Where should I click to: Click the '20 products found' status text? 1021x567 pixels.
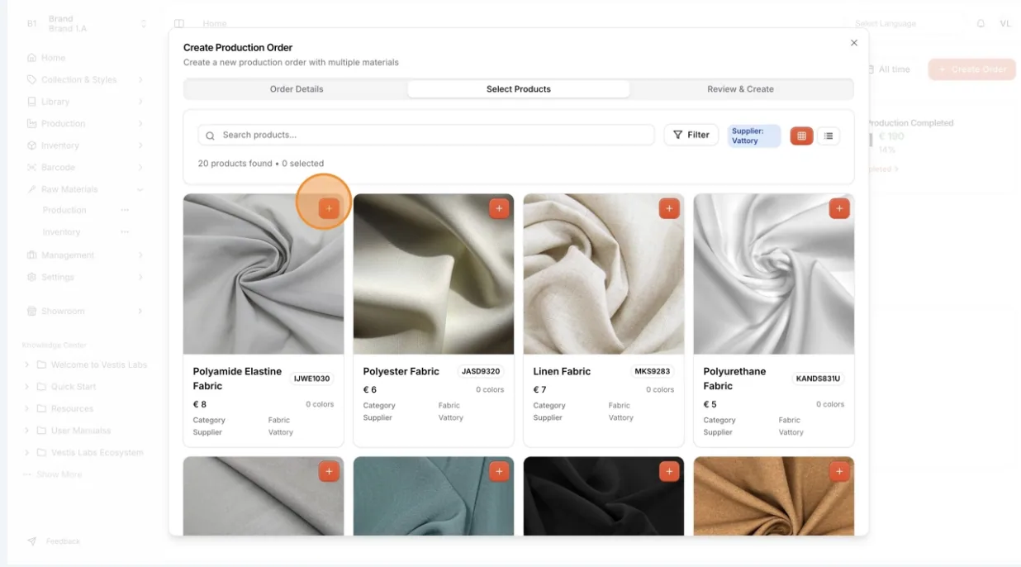click(x=235, y=164)
